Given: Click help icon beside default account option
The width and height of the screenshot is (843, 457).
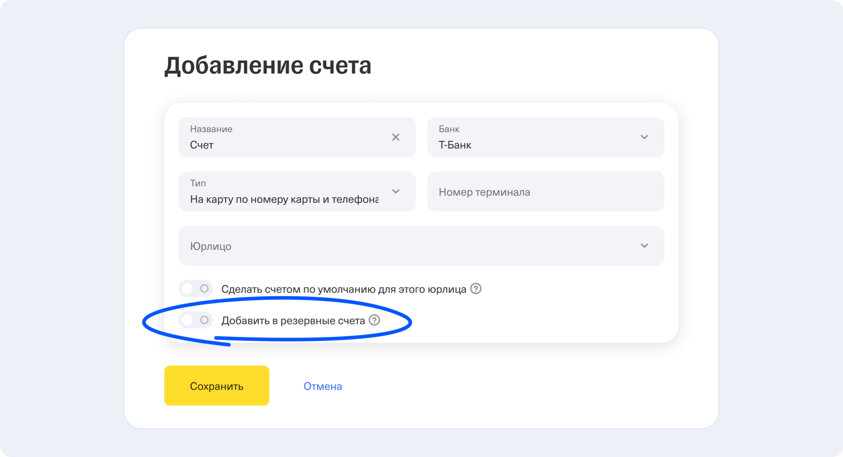Looking at the screenshot, I should pos(476,289).
